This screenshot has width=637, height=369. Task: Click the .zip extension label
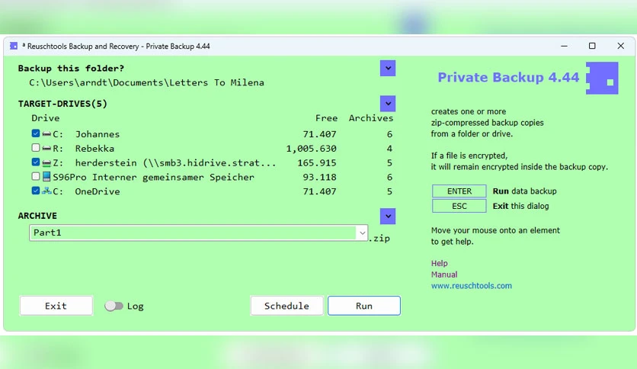coord(379,238)
